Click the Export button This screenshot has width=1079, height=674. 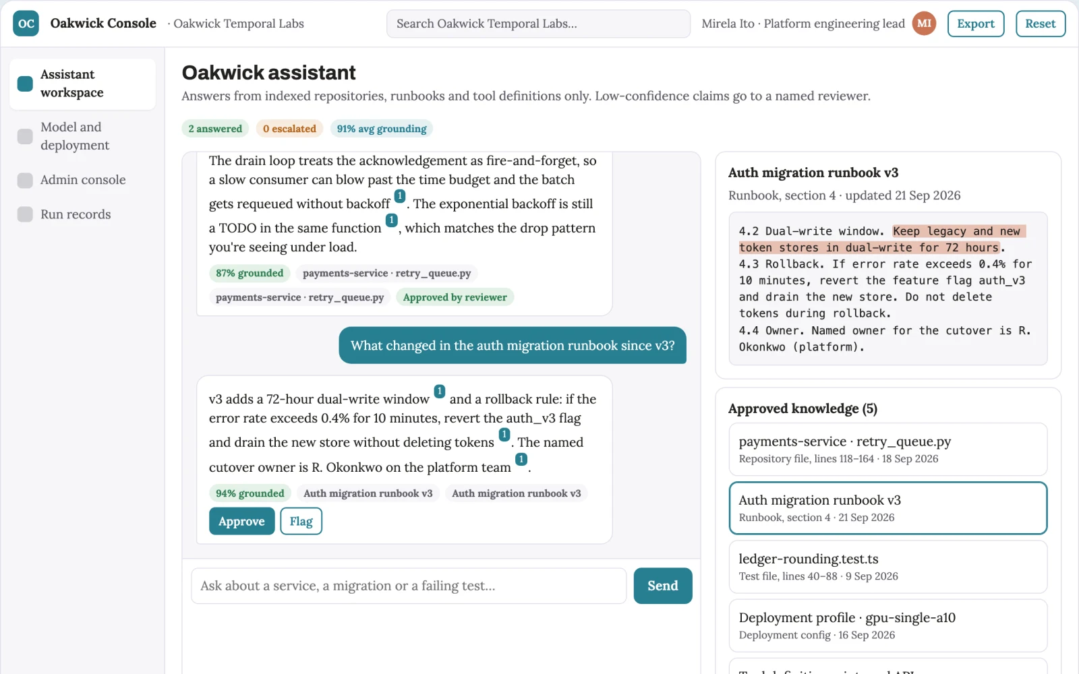click(975, 24)
